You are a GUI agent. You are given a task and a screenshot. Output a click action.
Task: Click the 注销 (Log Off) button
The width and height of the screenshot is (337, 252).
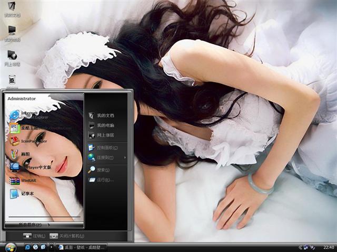(x=34, y=236)
